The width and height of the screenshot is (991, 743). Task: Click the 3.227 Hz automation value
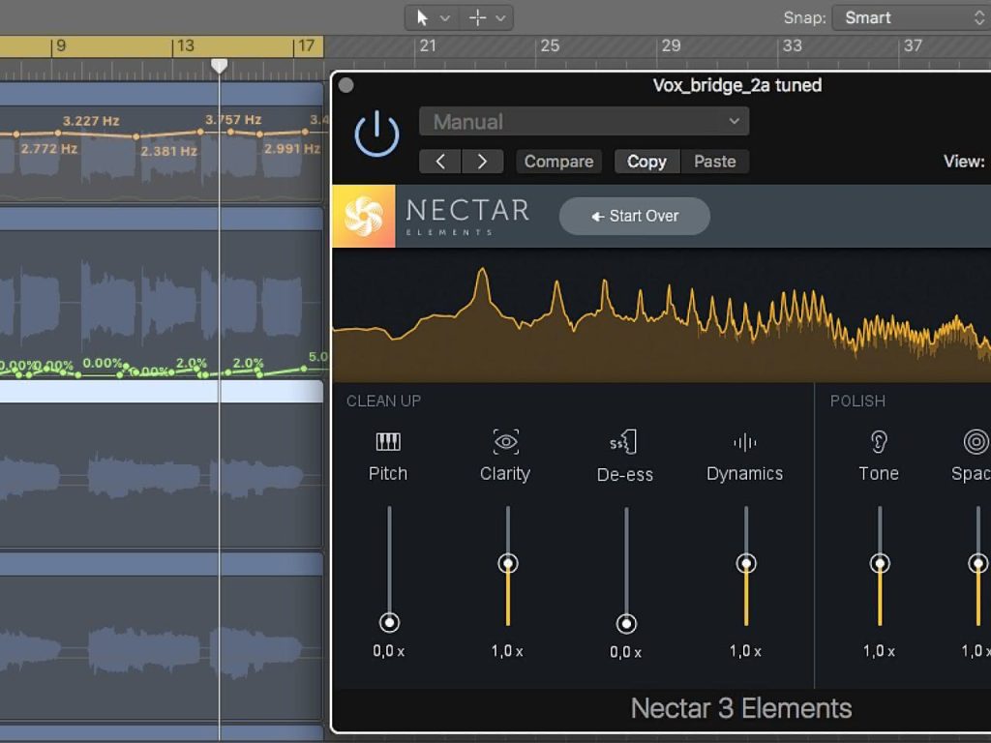[x=91, y=121]
